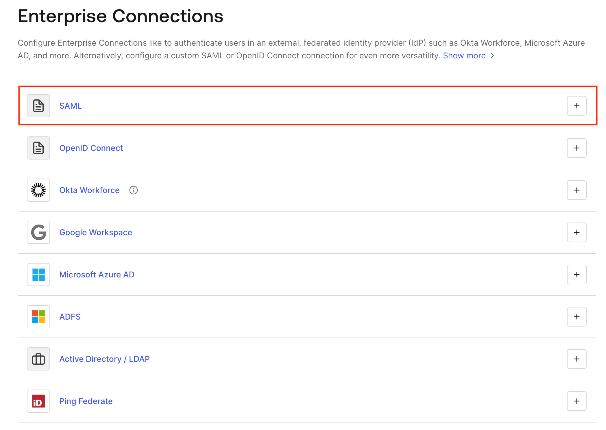Add an Okta Workforce connection
The height and width of the screenshot is (430, 606).
(x=577, y=190)
